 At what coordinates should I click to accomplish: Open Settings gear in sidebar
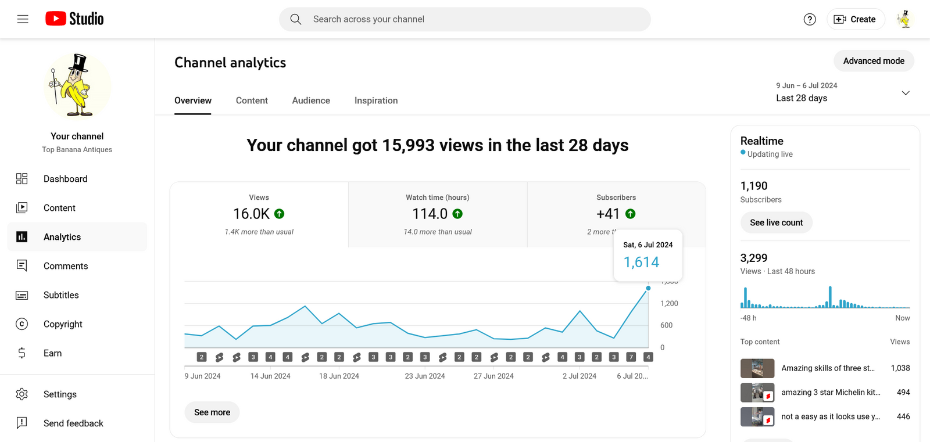[60, 394]
